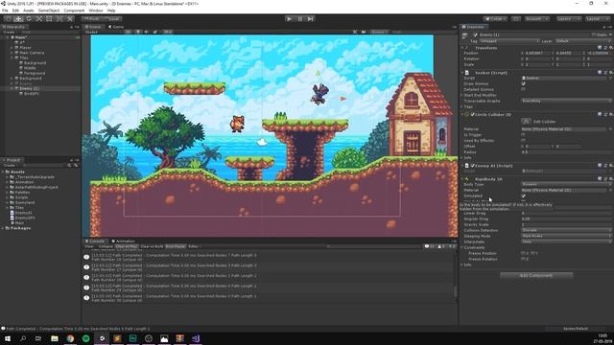This screenshot has height=345, width=614.
Task: Select the Hand tool in toolbar
Action: click(x=9, y=19)
